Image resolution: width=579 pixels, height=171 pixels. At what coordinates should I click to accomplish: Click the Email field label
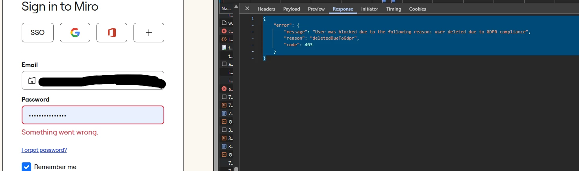pos(30,65)
